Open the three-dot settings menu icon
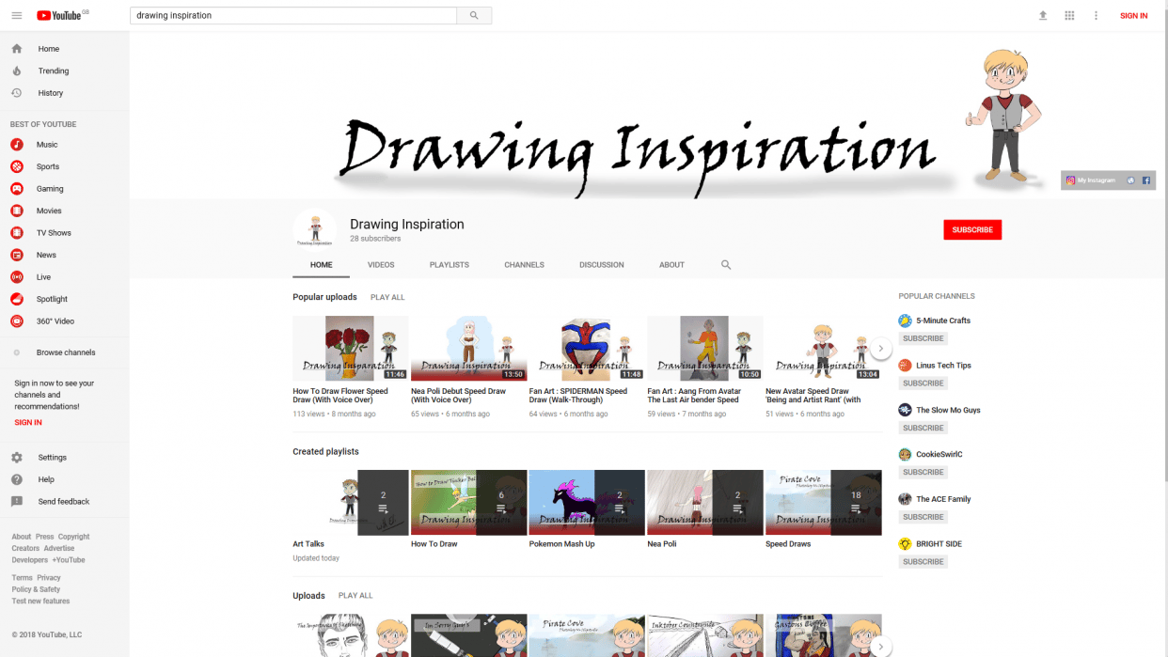Screen dimensions: 1168x657 1096,15
